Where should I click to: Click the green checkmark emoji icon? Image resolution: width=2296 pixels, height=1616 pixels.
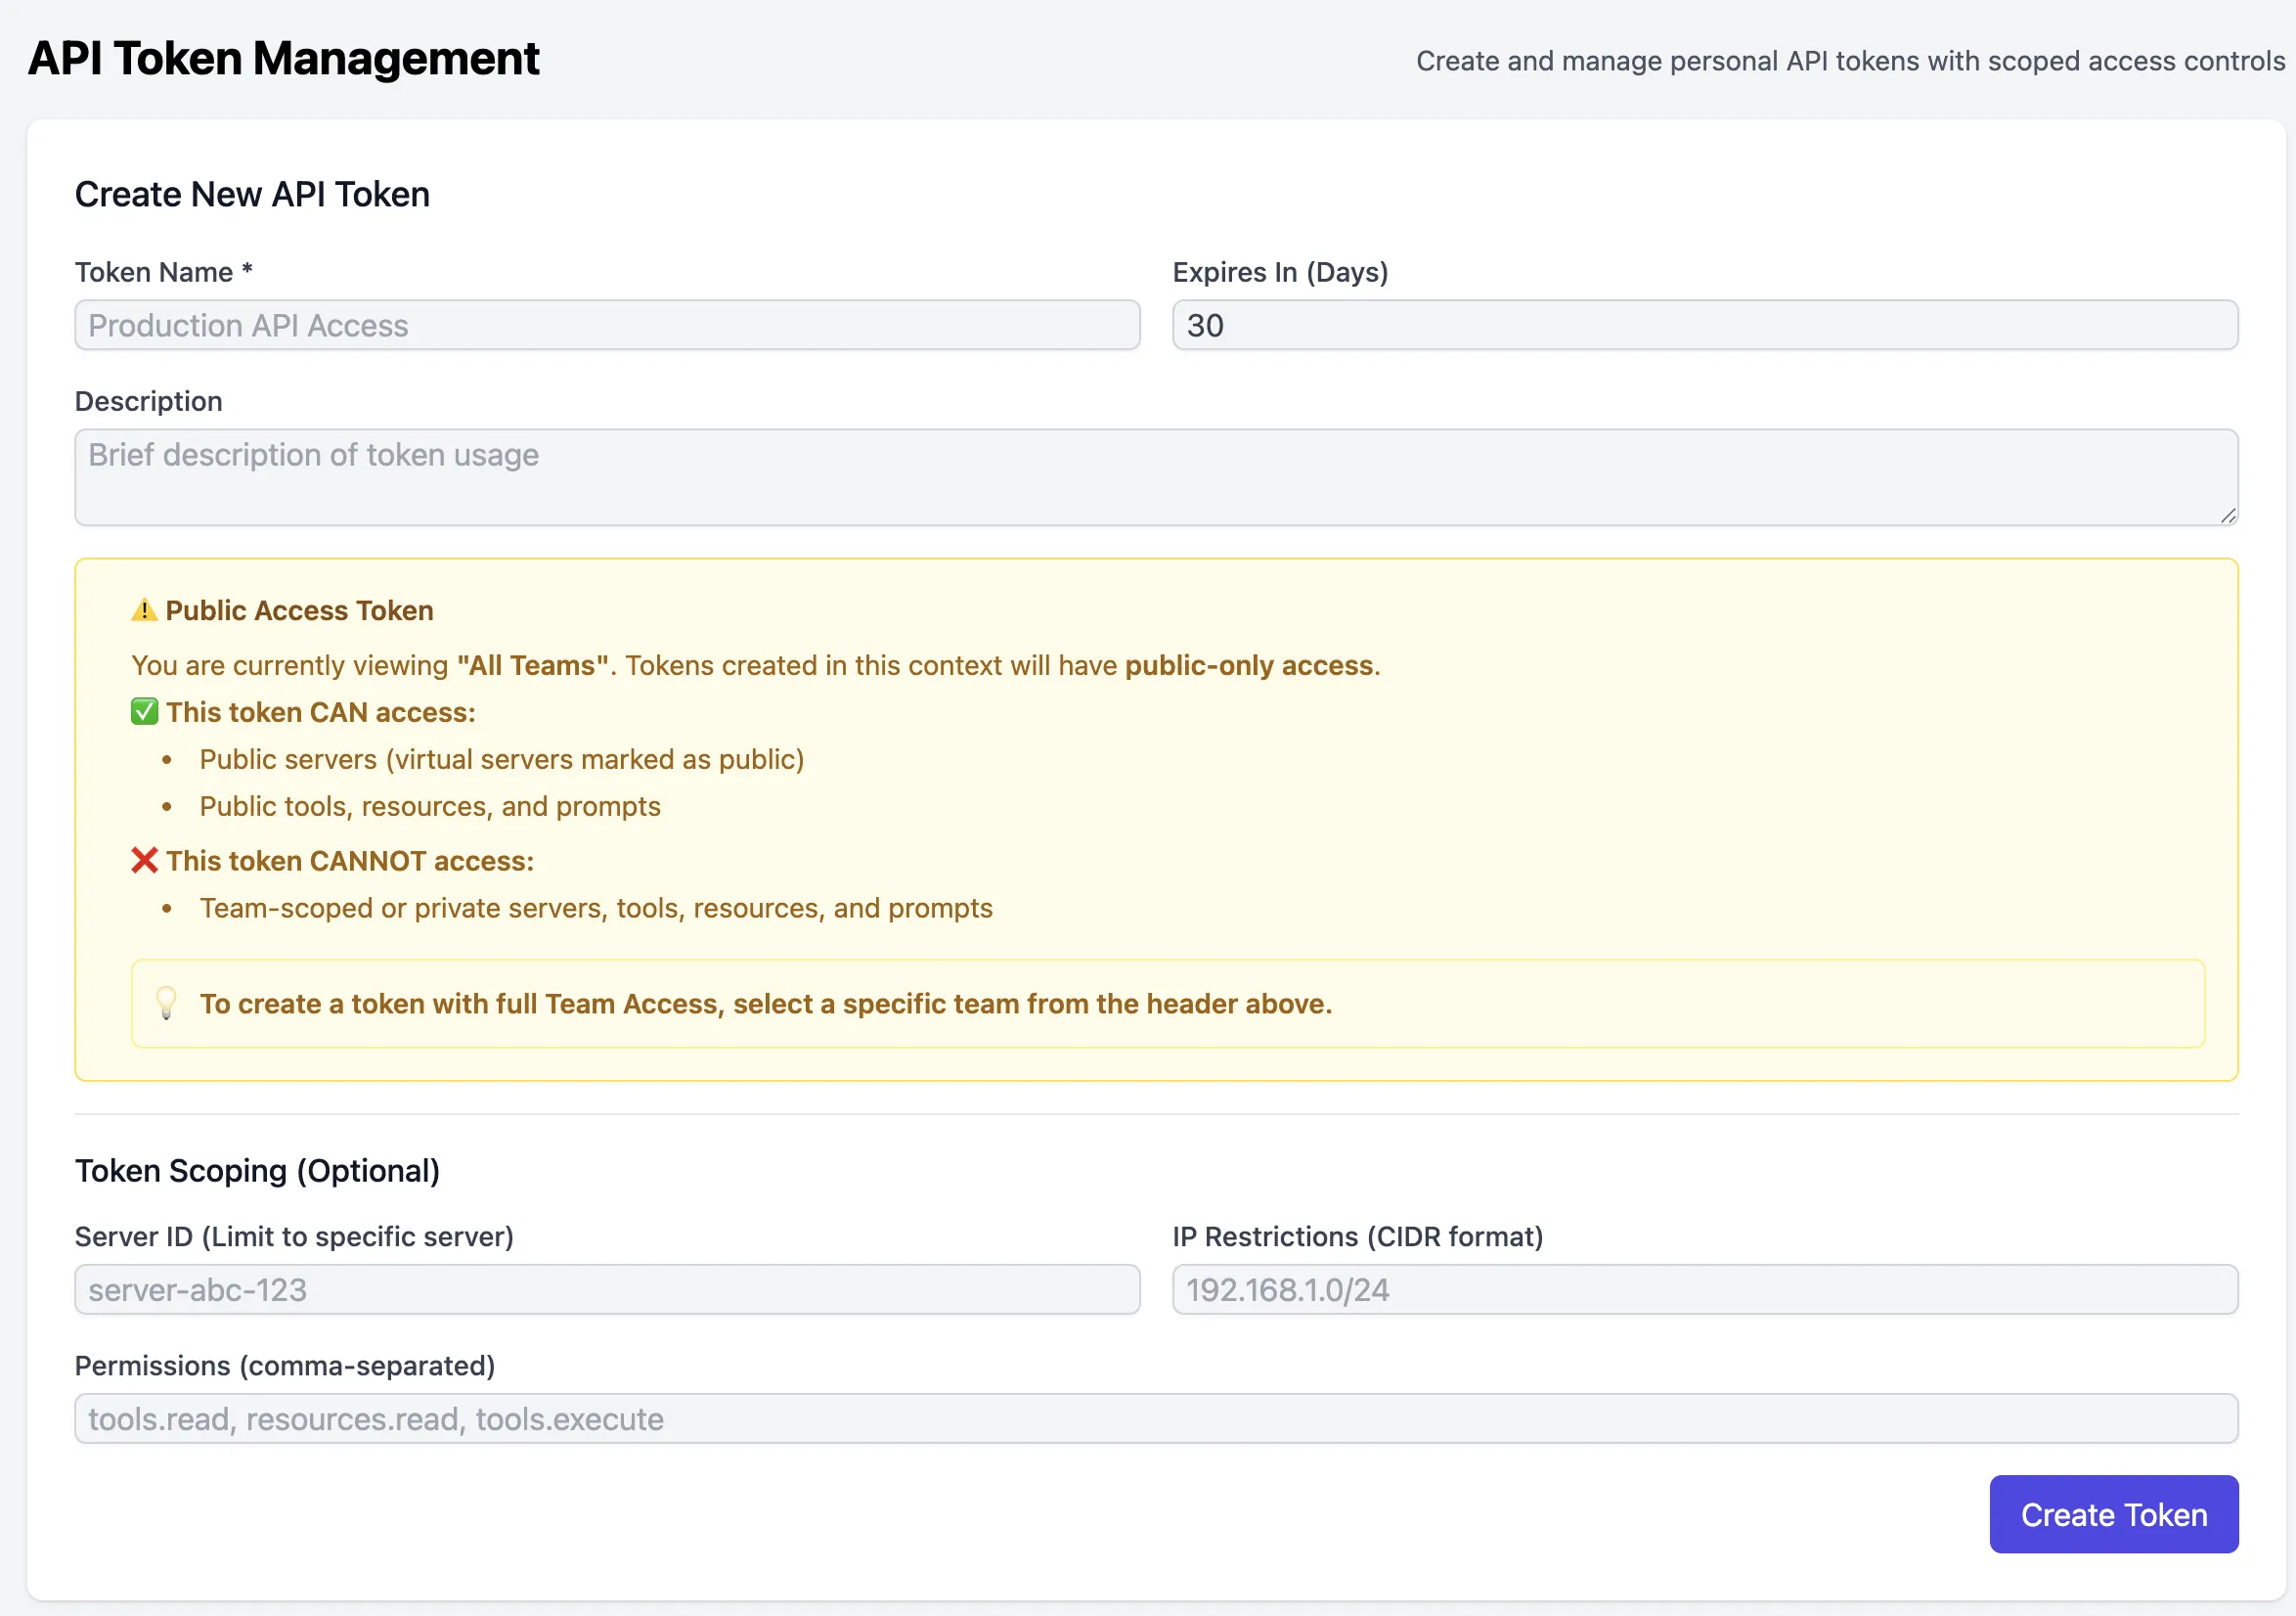click(x=144, y=711)
